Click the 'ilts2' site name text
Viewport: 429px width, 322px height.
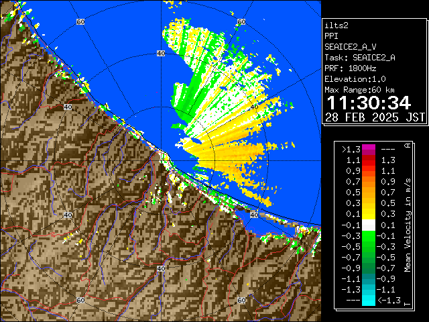tap(336, 25)
